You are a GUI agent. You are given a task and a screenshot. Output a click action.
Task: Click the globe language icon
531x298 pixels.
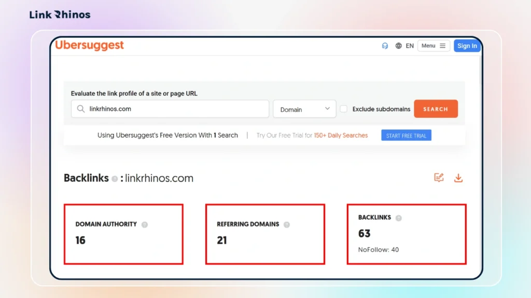point(399,46)
